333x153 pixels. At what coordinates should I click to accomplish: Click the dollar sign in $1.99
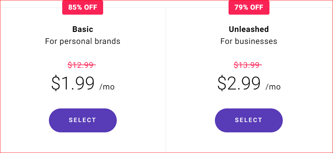[x=56, y=83]
